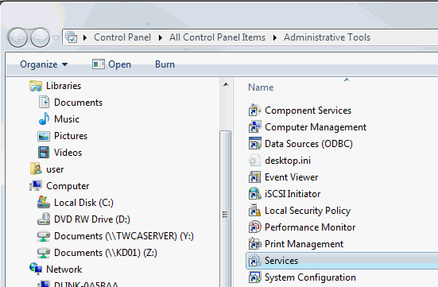Screen dimensions: 438x287
Task: Open the Videos library
Action: click(68, 153)
